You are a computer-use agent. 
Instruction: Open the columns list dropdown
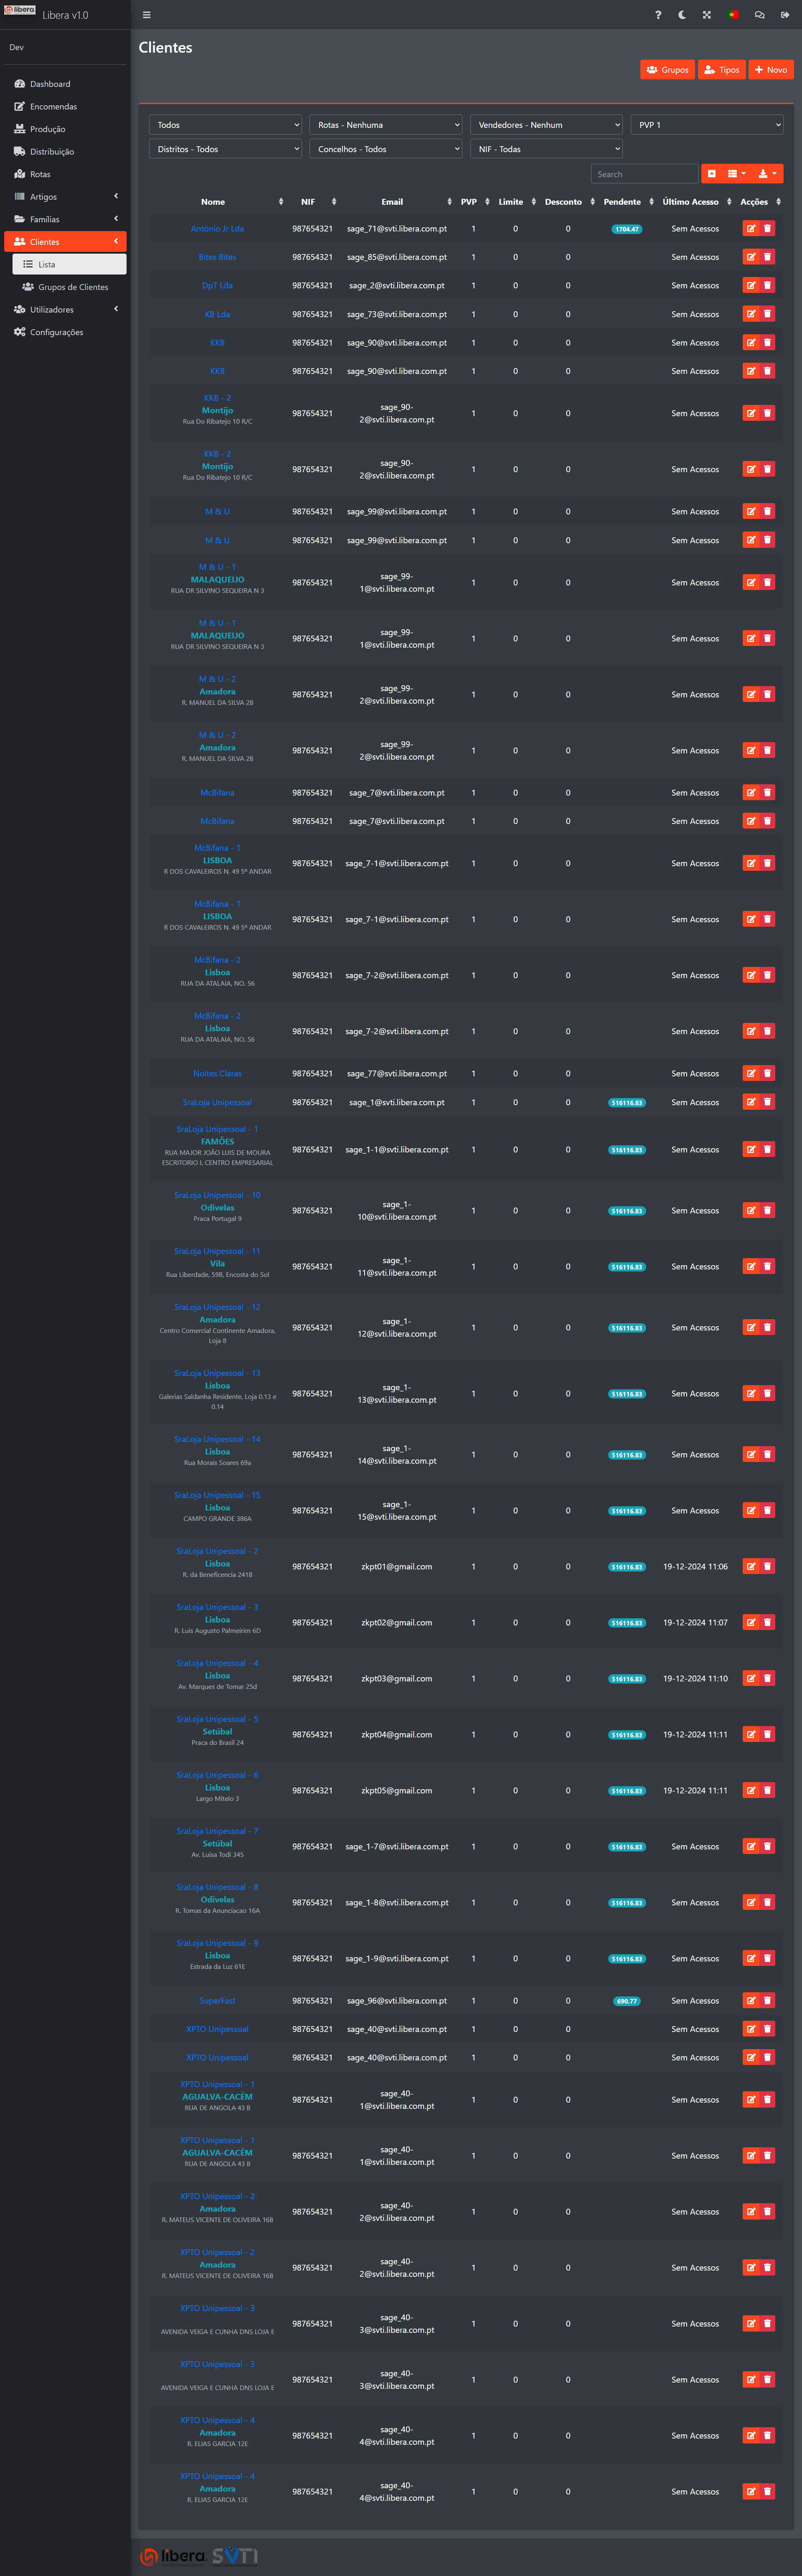[736, 174]
